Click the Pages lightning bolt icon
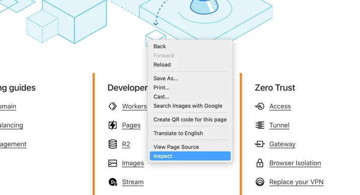360x195 pixels. coord(112,125)
